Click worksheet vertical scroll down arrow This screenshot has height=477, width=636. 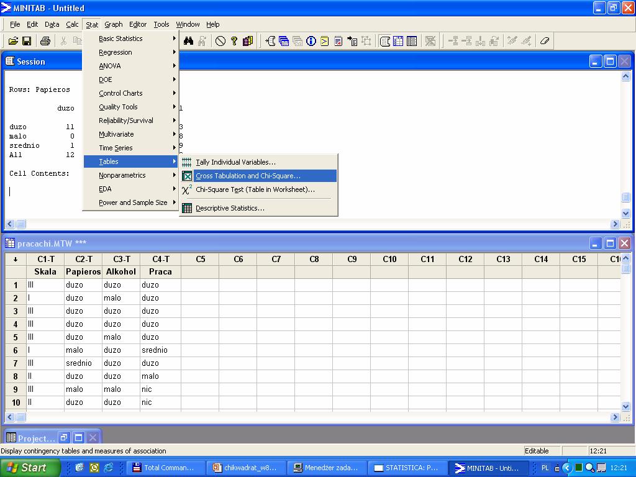coord(625,406)
